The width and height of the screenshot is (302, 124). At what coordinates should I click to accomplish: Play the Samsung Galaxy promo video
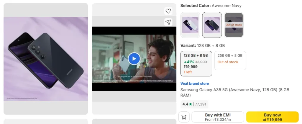click(x=134, y=59)
